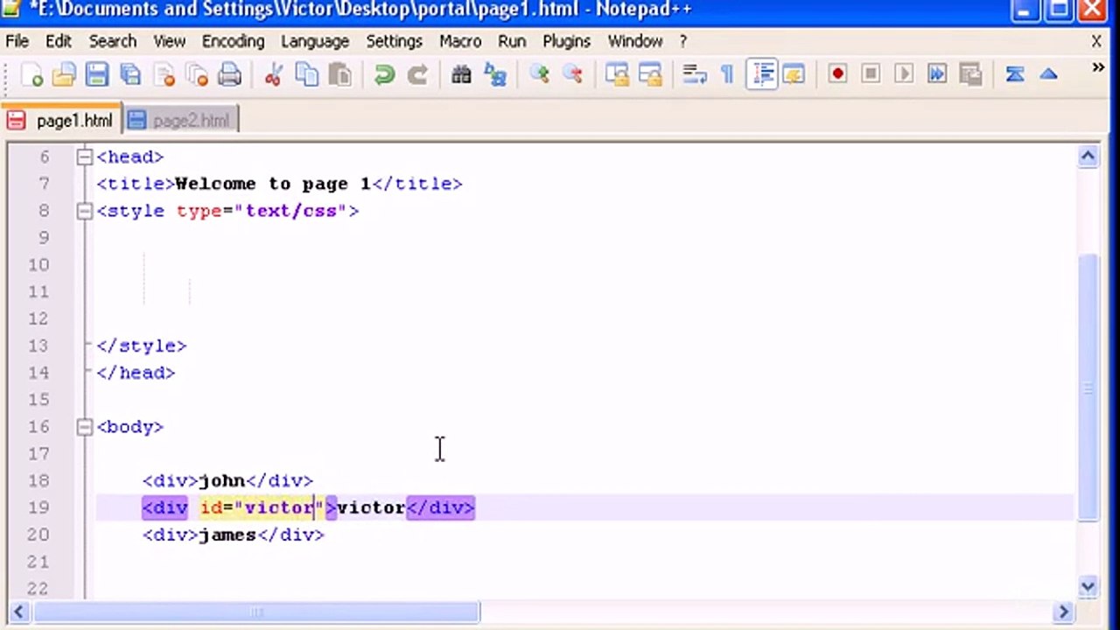This screenshot has height=630, width=1120.
Task: Open the User Defined Language icon
Action: tap(794, 75)
